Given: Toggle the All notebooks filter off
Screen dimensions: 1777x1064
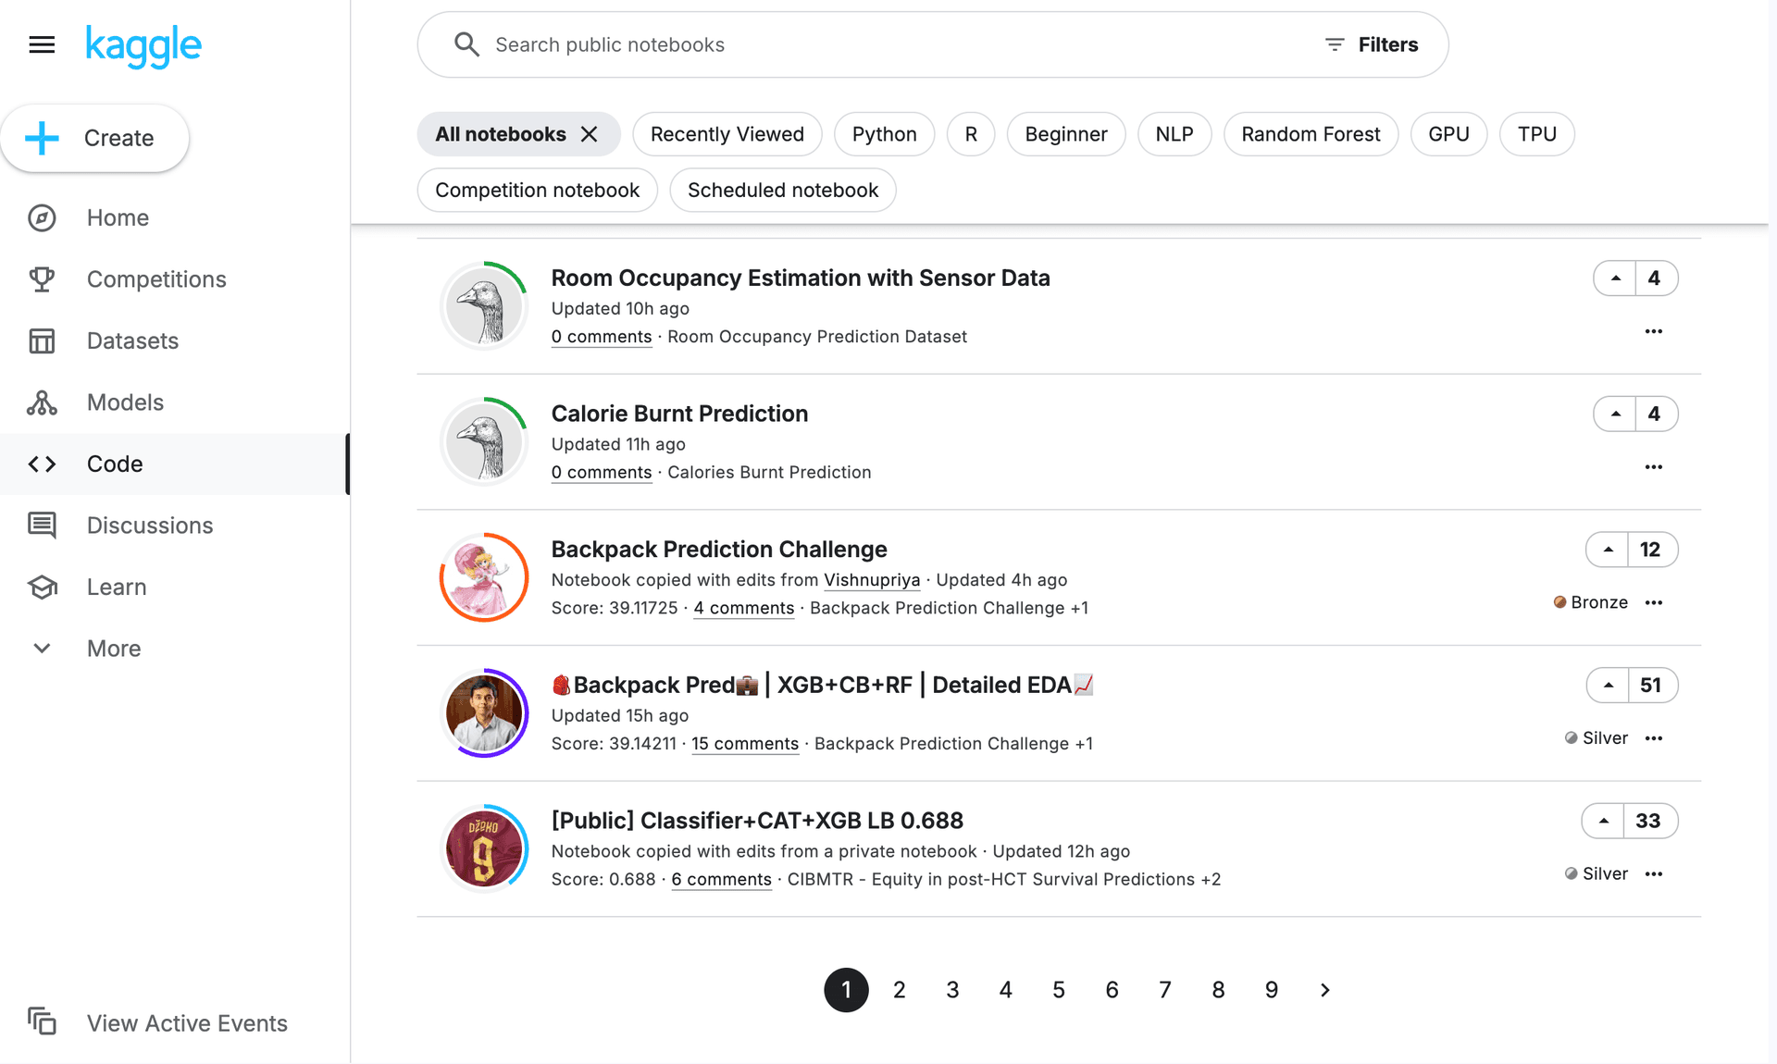Looking at the screenshot, I should (x=589, y=134).
